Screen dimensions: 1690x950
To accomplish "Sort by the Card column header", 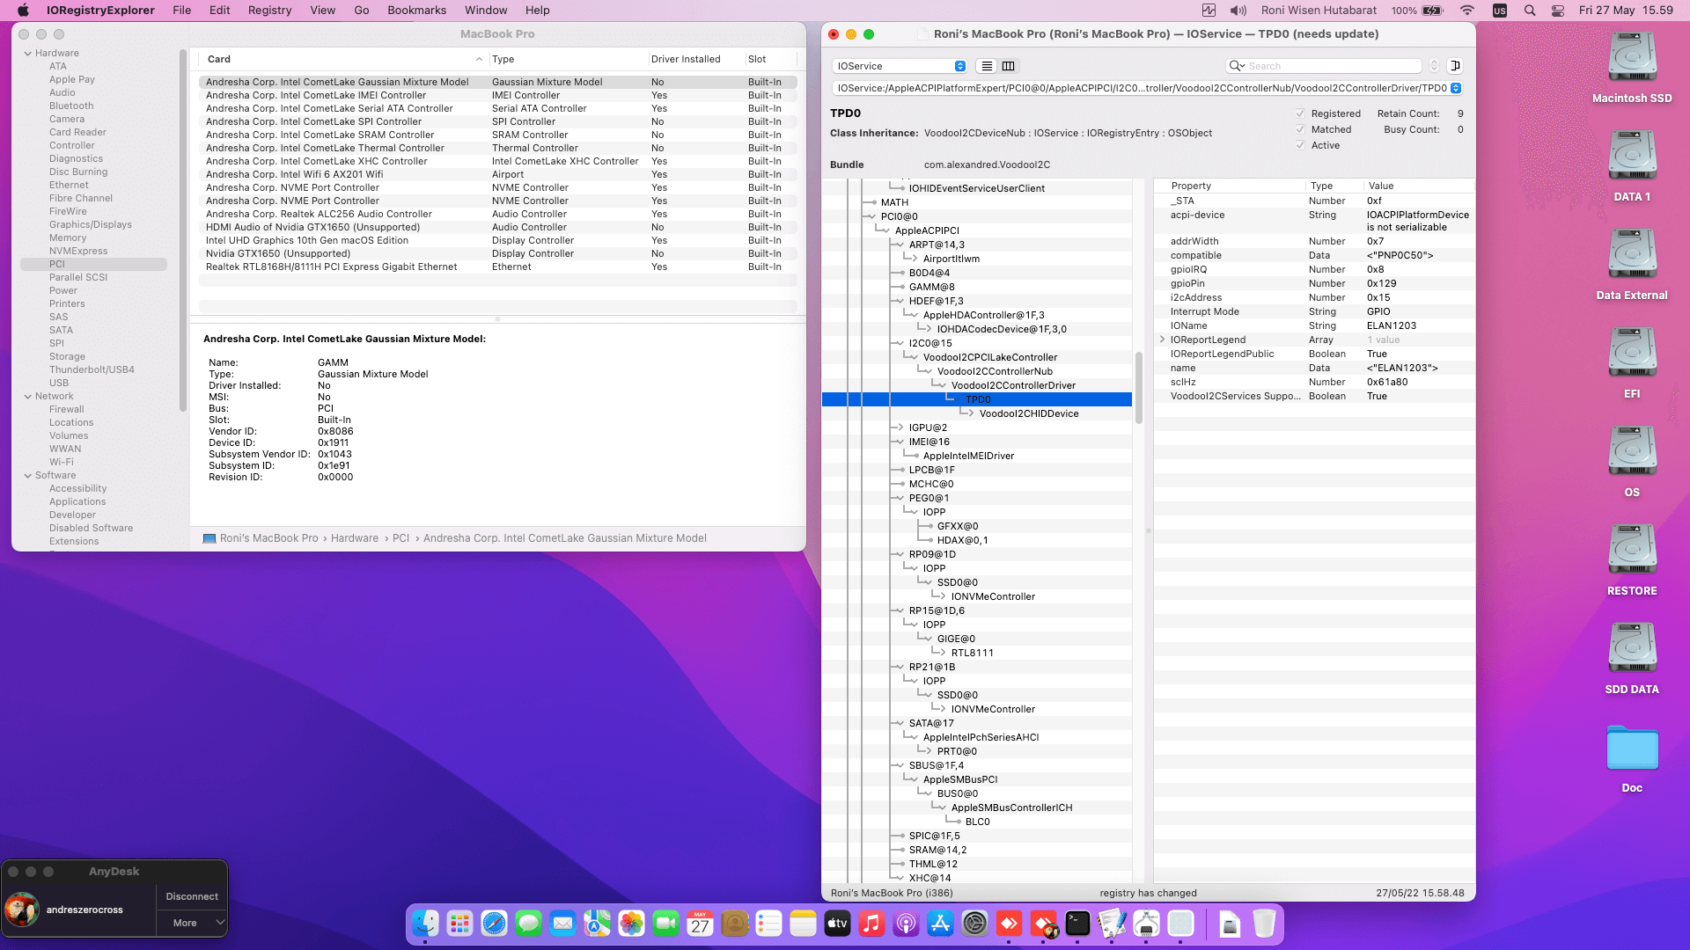I will pos(343,59).
